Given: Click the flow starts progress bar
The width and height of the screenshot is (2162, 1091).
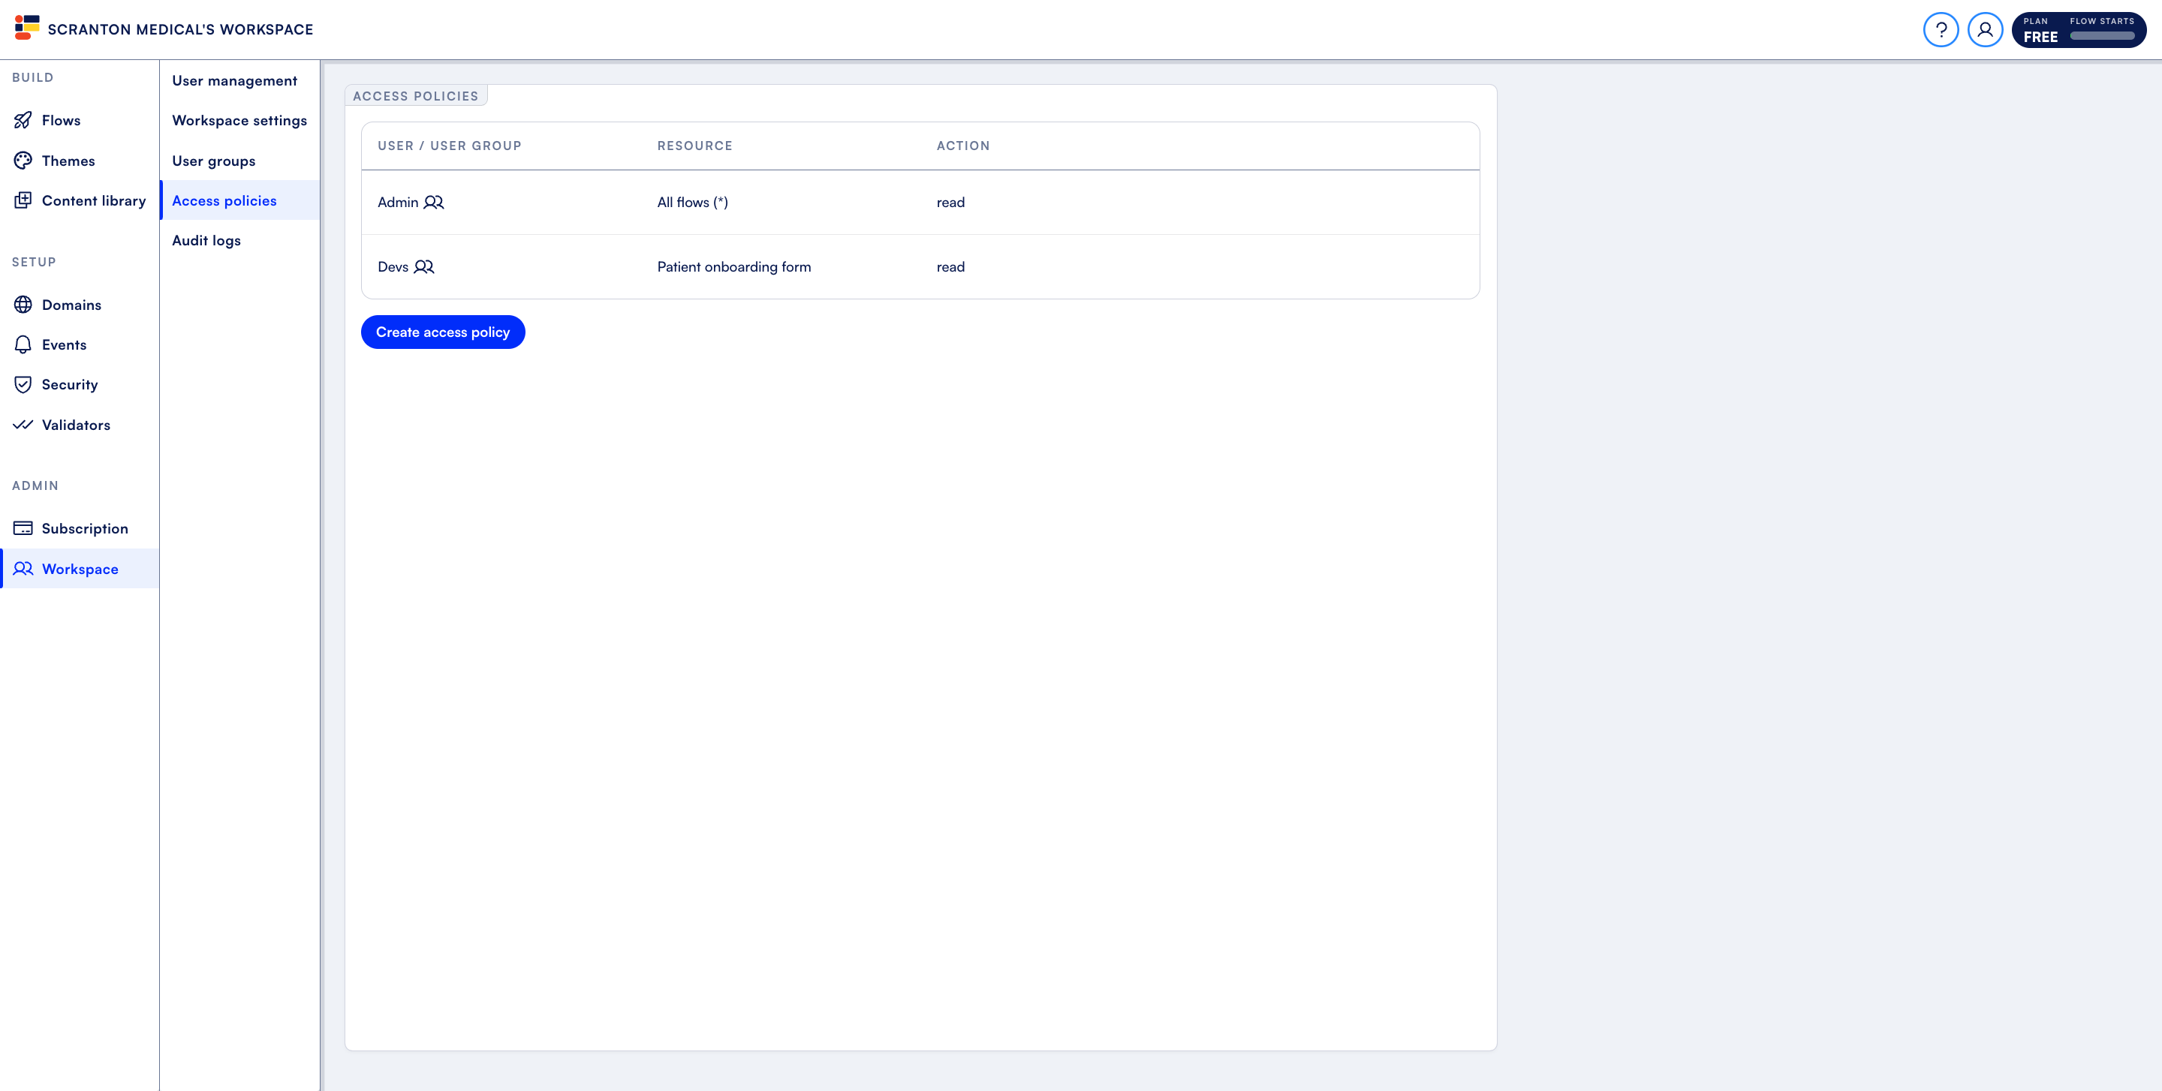Looking at the screenshot, I should pos(2102,36).
